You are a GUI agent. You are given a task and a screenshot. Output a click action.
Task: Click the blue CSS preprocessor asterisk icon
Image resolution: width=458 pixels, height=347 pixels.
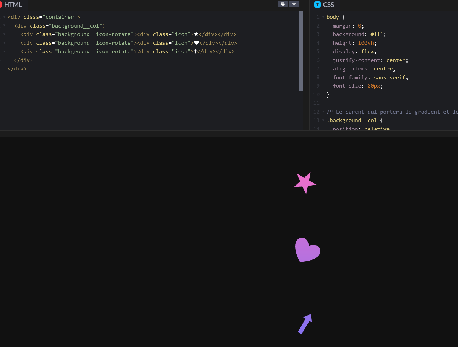[x=317, y=4]
